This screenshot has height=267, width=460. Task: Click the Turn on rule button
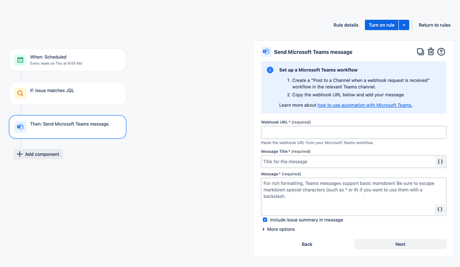(381, 25)
